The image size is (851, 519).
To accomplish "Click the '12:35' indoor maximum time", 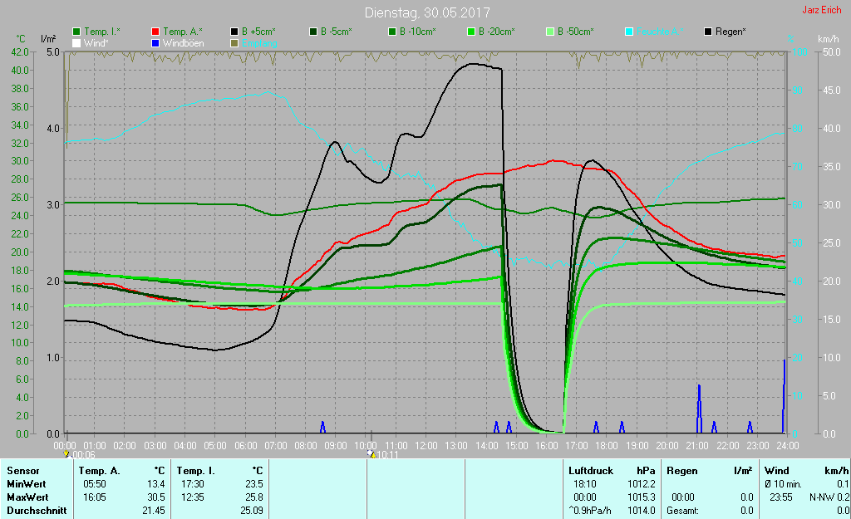I will [192, 497].
